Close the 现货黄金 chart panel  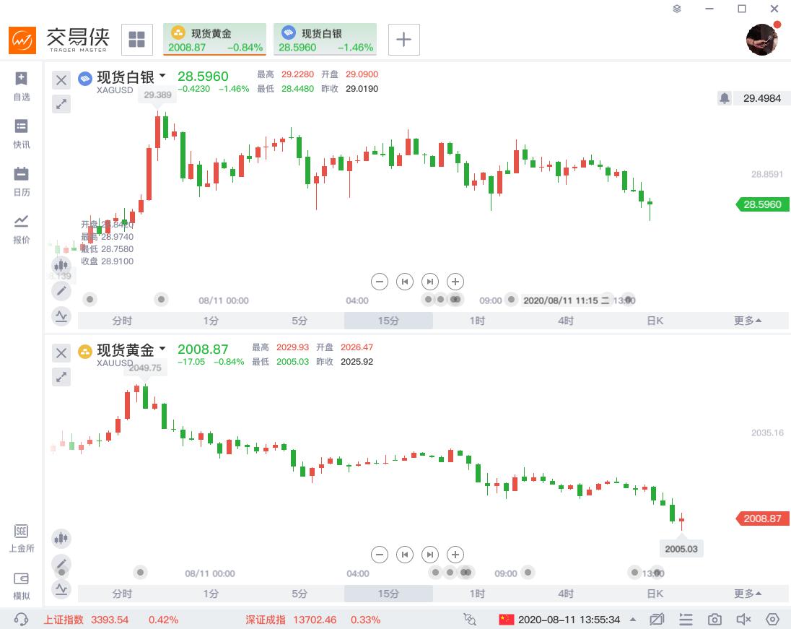62,352
